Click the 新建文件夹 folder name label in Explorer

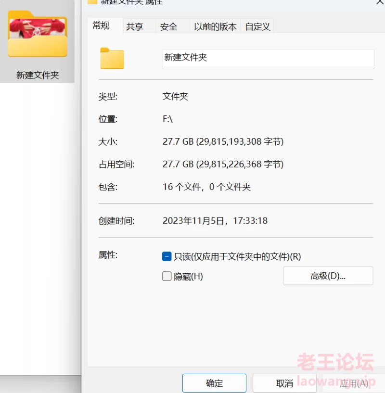pyautogui.click(x=38, y=75)
